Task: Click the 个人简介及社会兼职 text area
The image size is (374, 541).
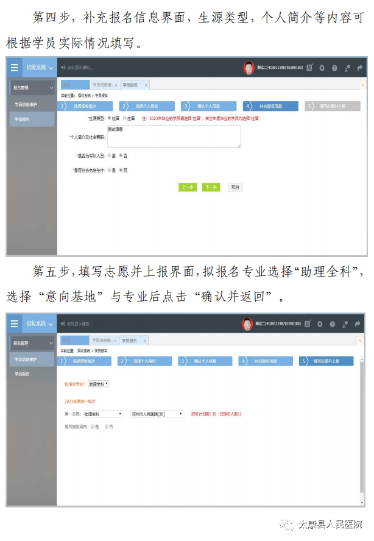Action: click(x=174, y=136)
